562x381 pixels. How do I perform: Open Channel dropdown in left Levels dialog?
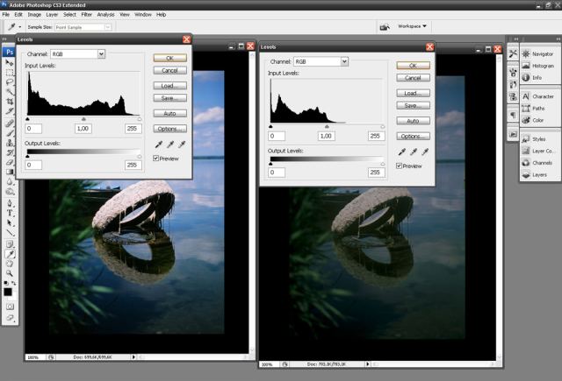point(101,54)
